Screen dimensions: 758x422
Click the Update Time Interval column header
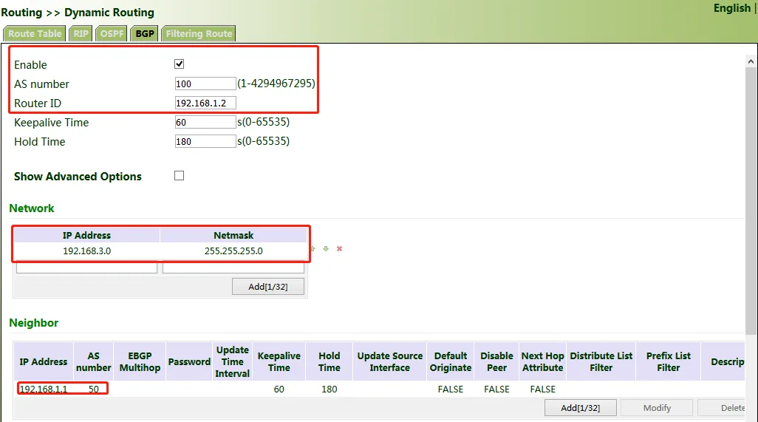point(233,361)
